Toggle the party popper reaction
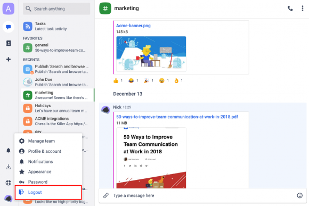Image resolution: width=309 pixels, height=206 pixels. [149, 80]
